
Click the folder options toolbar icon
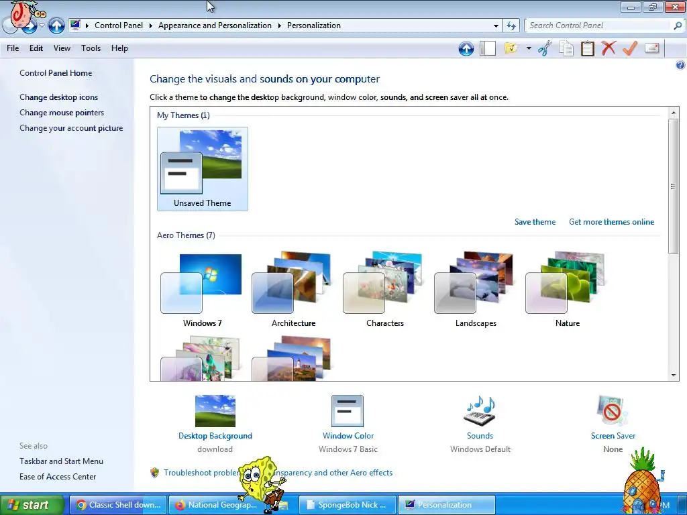point(511,48)
